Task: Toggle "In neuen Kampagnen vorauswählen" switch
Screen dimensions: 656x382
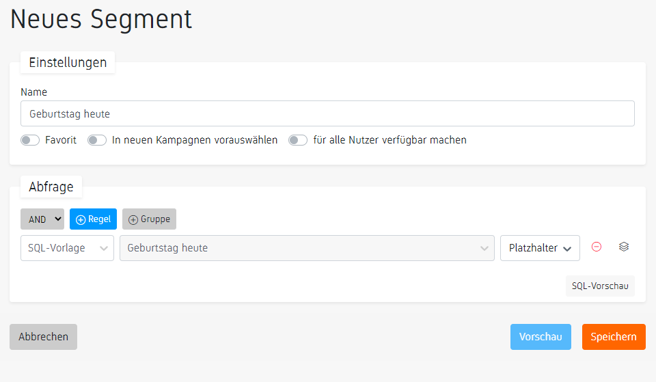Action: (97, 140)
